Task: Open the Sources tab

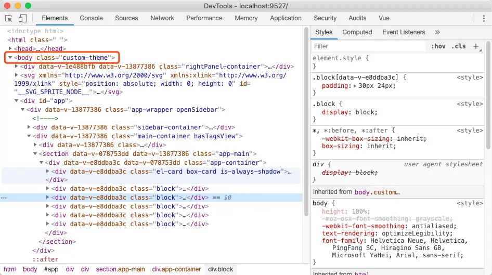Action: point(126,18)
